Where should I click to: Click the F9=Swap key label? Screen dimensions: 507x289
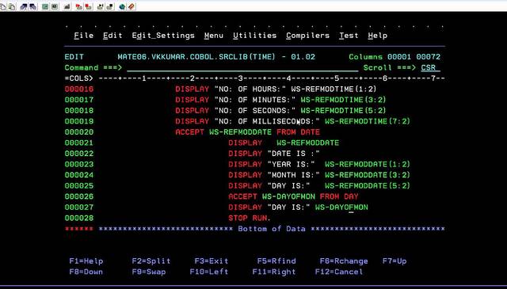[x=149, y=272]
